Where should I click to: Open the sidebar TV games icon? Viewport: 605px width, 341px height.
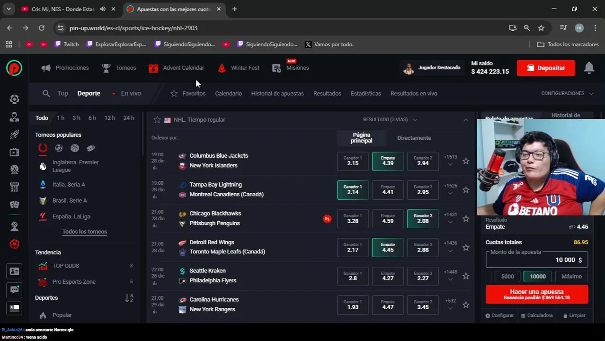(14, 152)
